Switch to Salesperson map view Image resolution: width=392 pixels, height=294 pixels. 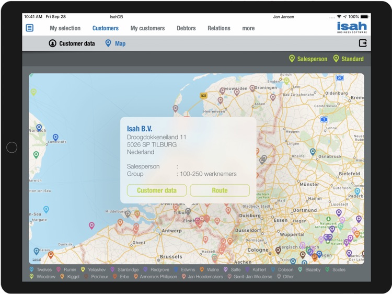(x=312, y=59)
